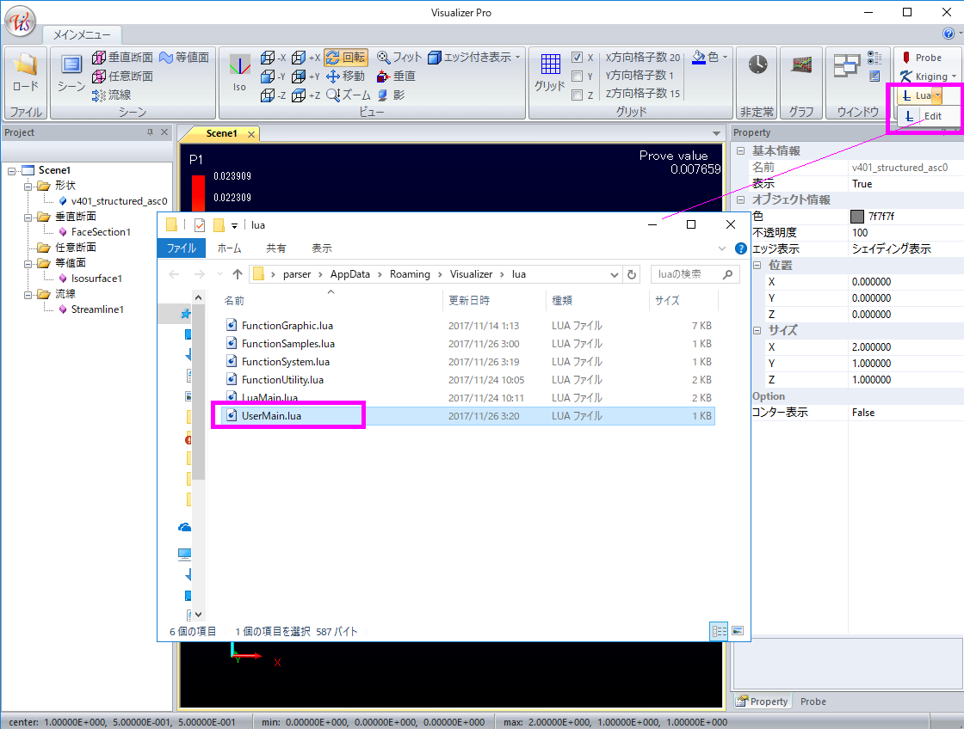
Task: Switch to the Probe tab at bottom
Action: [813, 701]
